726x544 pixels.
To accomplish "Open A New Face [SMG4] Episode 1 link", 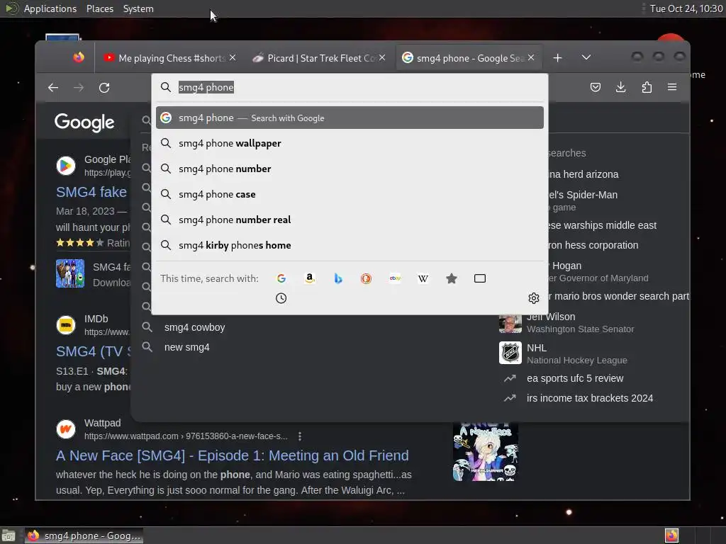I will 232,455.
